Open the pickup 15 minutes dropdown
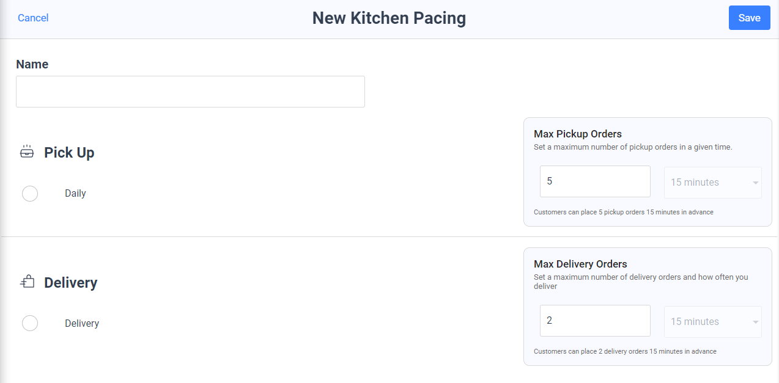This screenshot has width=779, height=383. 713,183
